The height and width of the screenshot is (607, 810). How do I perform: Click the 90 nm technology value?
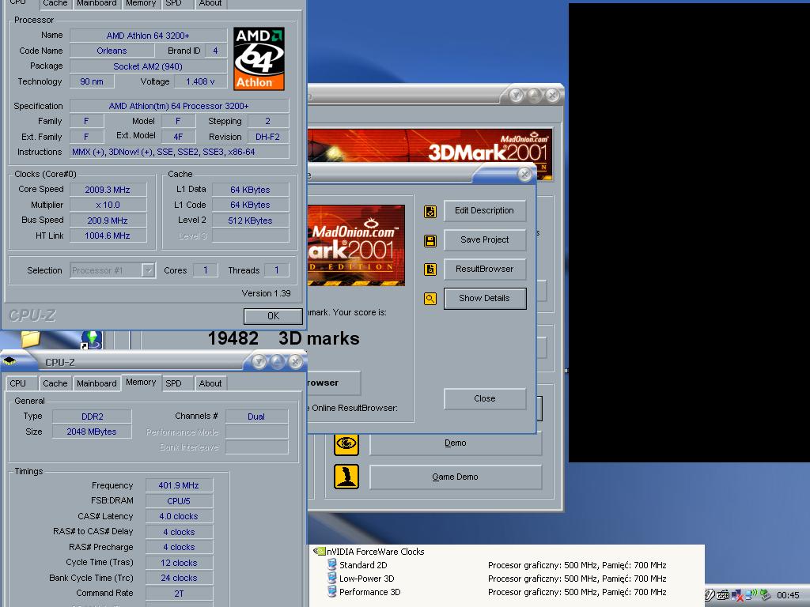[92, 81]
